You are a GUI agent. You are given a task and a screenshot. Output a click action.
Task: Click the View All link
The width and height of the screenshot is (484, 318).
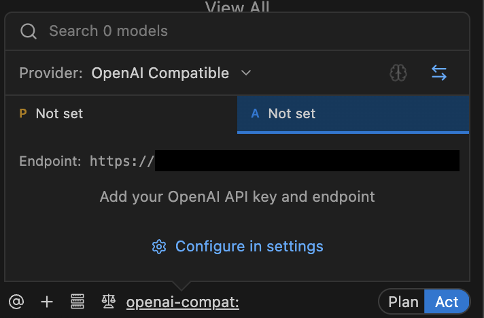coord(237,7)
